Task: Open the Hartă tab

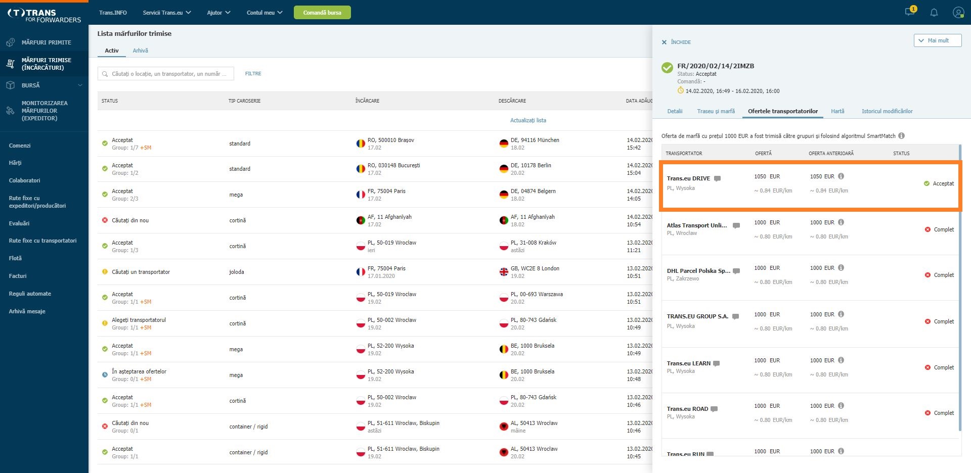Action: (837, 111)
